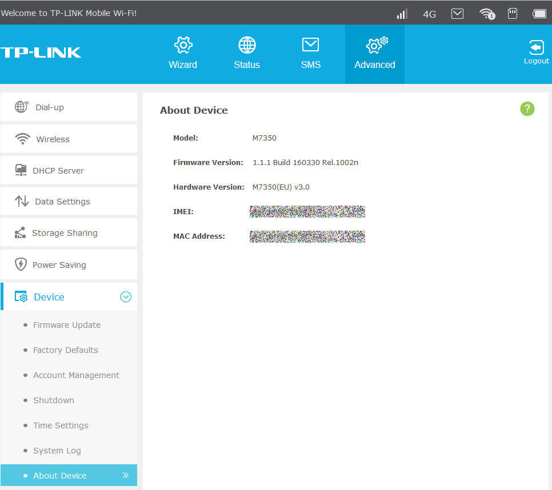Go to System Log submenu
Screen dimensions: 552x490
coord(57,450)
